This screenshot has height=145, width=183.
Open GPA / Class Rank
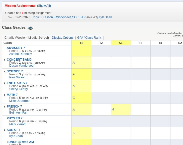pyautogui.click(x=89, y=38)
